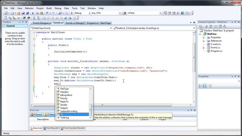This screenshot has height=136, width=242.
Task: Collapse the namespace MailClass code region
Action: tap(34, 32)
